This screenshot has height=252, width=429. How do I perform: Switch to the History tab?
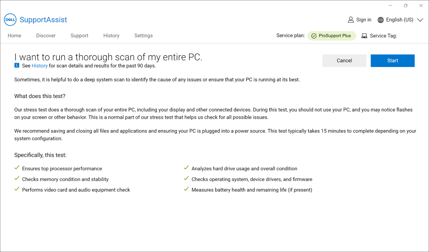click(x=111, y=35)
